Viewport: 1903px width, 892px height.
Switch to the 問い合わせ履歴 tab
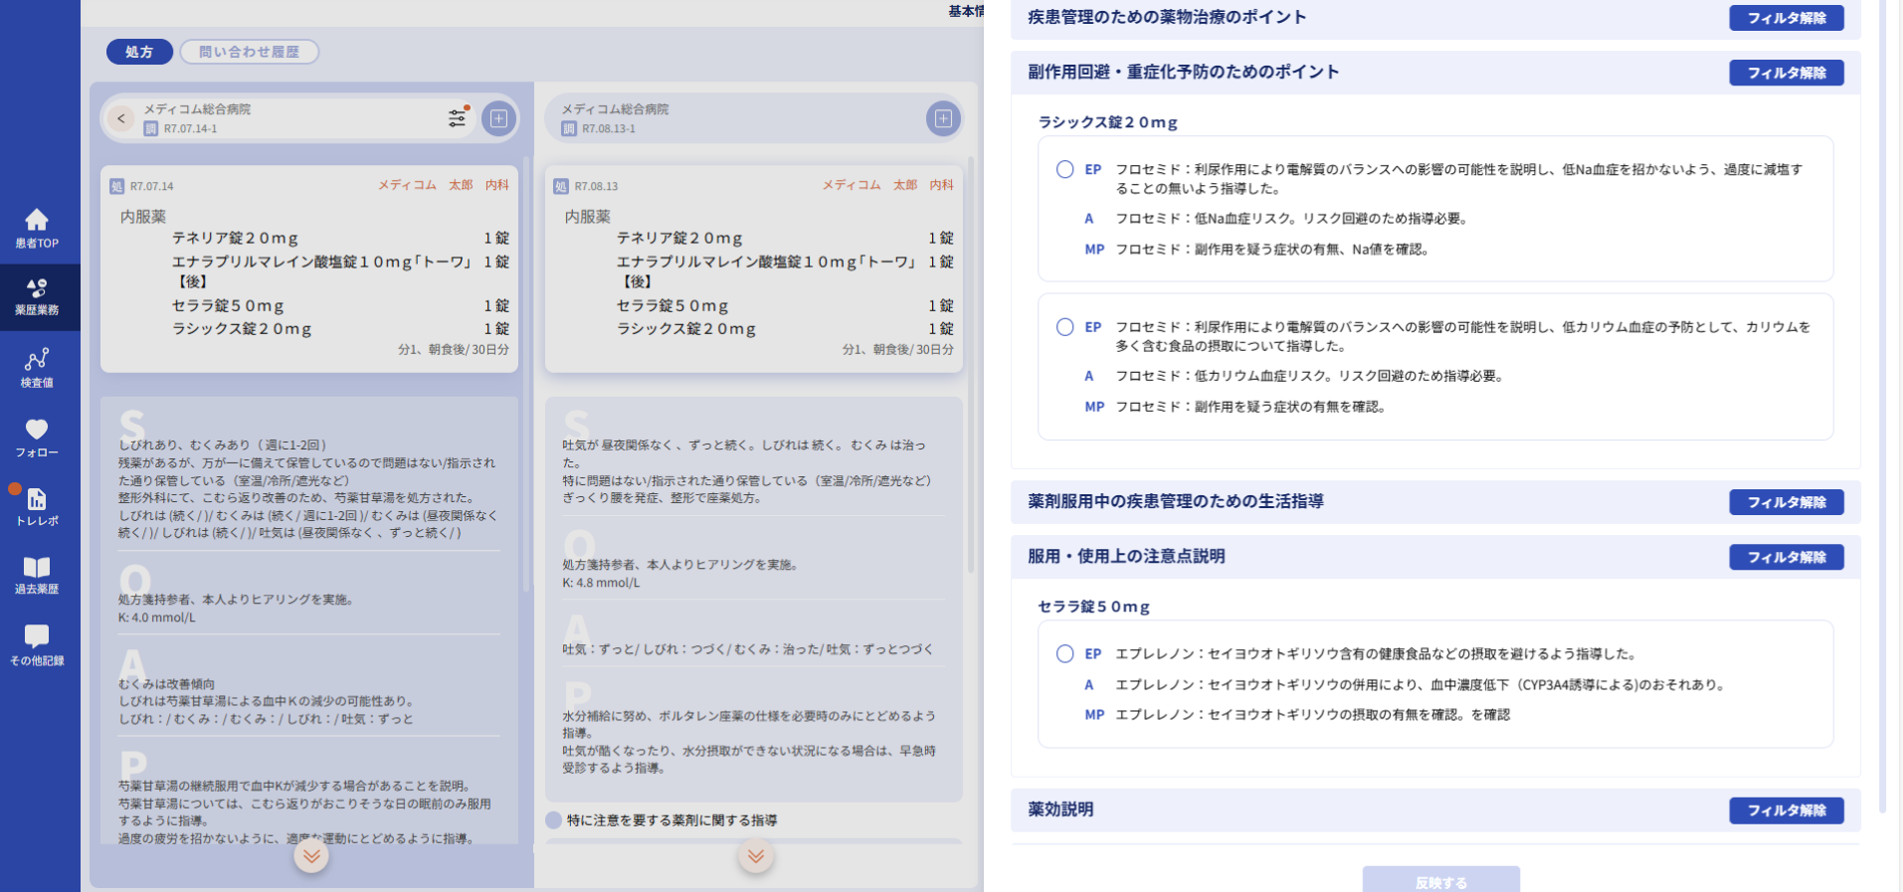249,52
